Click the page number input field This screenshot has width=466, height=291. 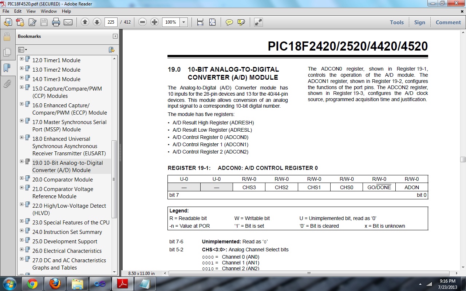click(x=111, y=22)
